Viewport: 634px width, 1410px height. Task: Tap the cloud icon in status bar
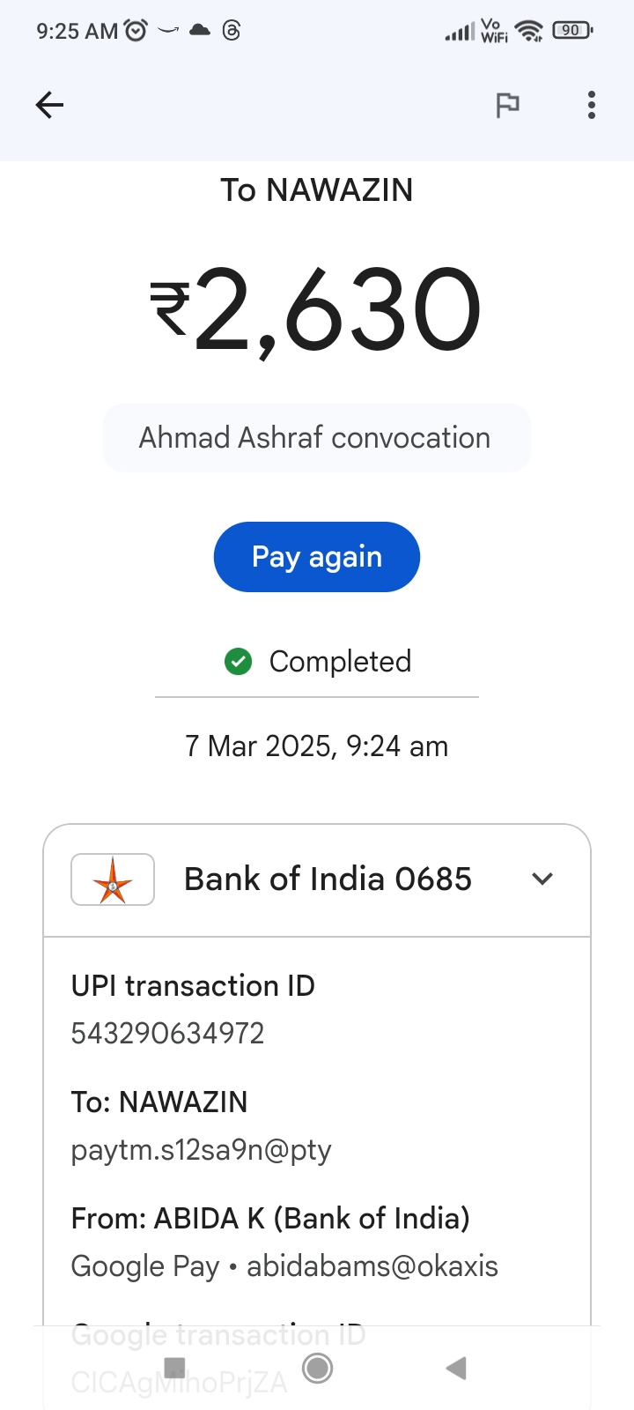(200, 31)
